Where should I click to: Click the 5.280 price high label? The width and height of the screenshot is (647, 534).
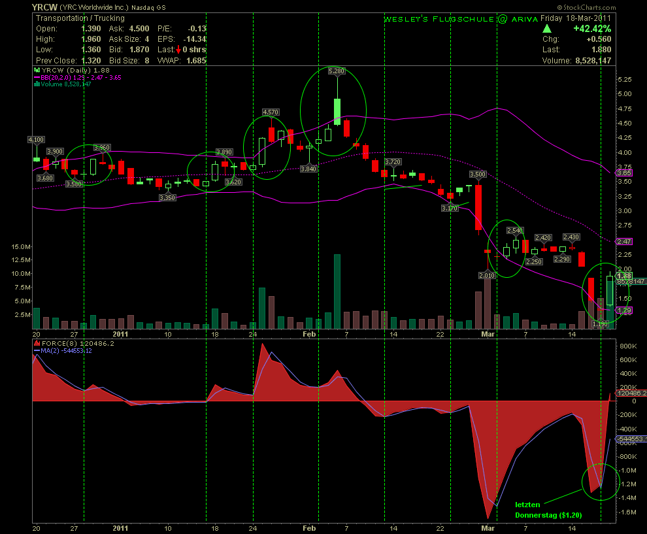coord(337,71)
